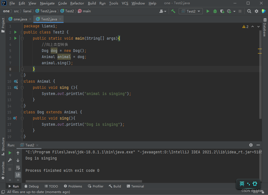This screenshot has height=195, width=268.
Task: Rerun Test2 in the Run panel
Action: (x=10, y=153)
